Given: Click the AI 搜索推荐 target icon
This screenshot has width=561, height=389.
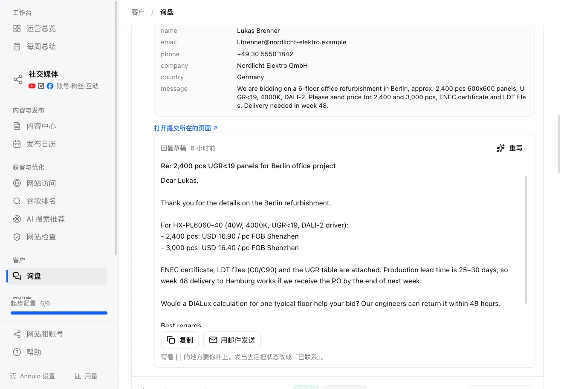Looking at the screenshot, I should pos(17,219).
